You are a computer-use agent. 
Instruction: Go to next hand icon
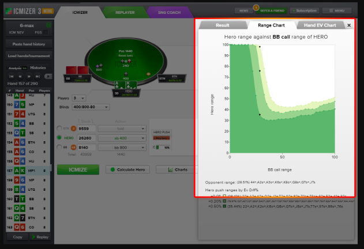[x=29, y=76]
